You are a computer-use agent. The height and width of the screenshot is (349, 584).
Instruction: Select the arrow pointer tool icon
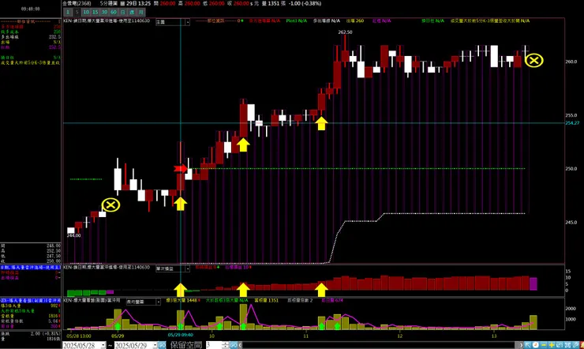pos(528,345)
